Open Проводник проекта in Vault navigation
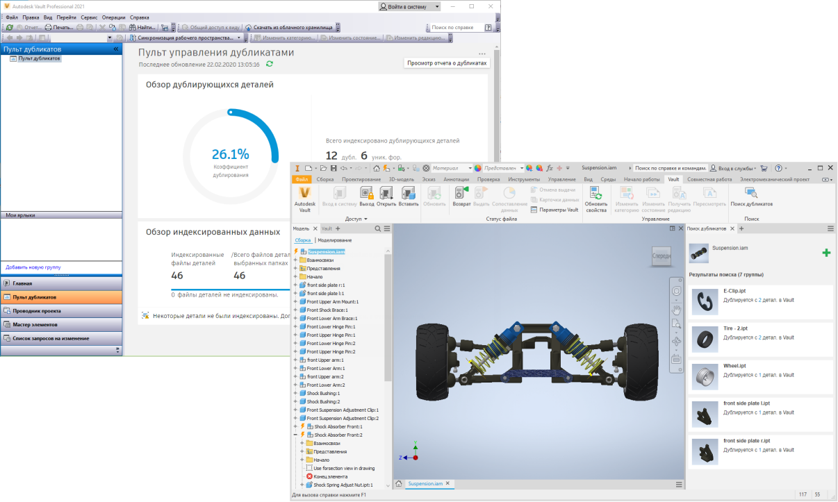 (61, 310)
